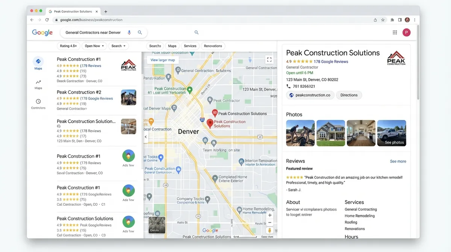The width and height of the screenshot is (451, 252).
Task: Open a new browser tab
Action: pos(106,12)
